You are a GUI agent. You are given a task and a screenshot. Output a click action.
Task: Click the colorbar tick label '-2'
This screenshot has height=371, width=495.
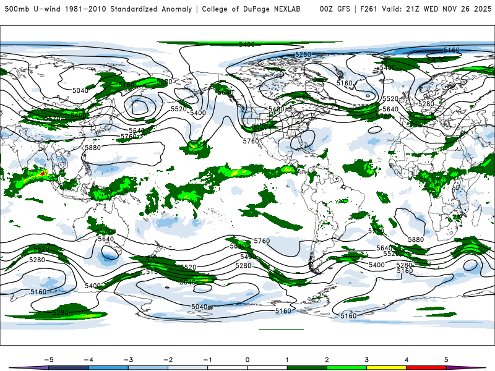point(168,360)
